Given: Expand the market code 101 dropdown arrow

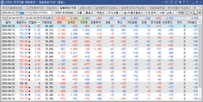Looking at the screenshot, I should 26,13.
